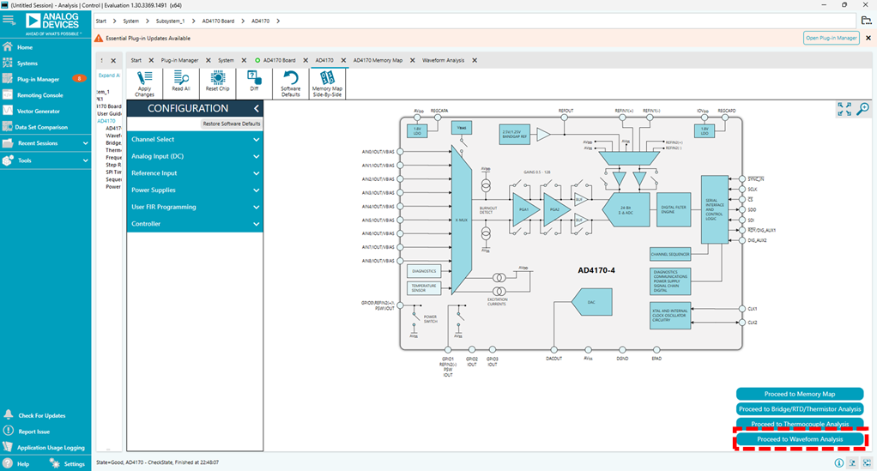Toggle the hamburger menu sidebar
The height and width of the screenshot is (471, 877).
pyautogui.click(x=9, y=20)
